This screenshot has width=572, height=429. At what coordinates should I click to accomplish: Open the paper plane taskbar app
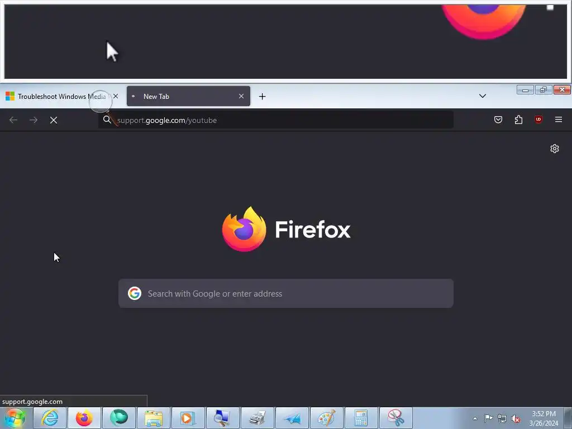pos(292,418)
